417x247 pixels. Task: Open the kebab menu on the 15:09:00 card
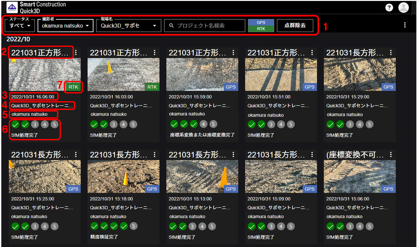coord(312,155)
